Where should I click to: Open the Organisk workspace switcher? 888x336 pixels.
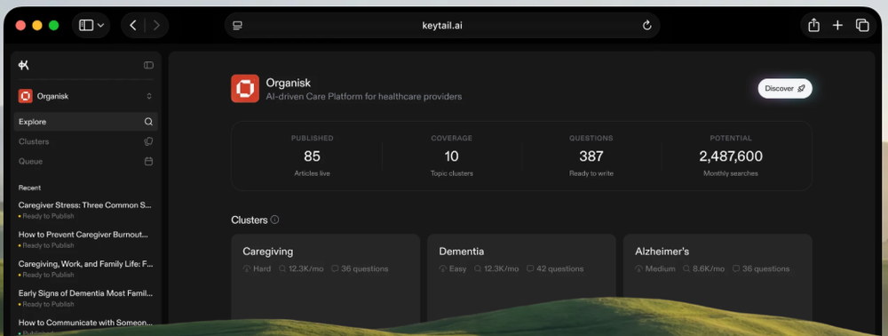click(x=85, y=96)
